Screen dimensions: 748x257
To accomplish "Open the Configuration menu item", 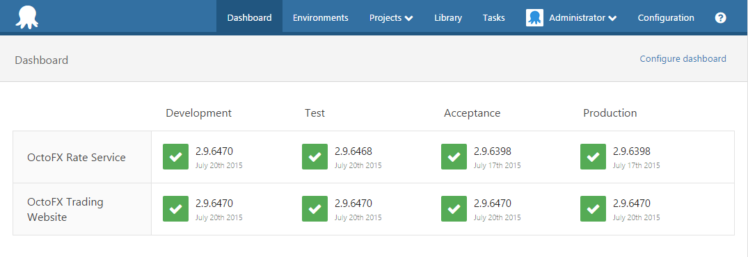I will coord(666,17).
